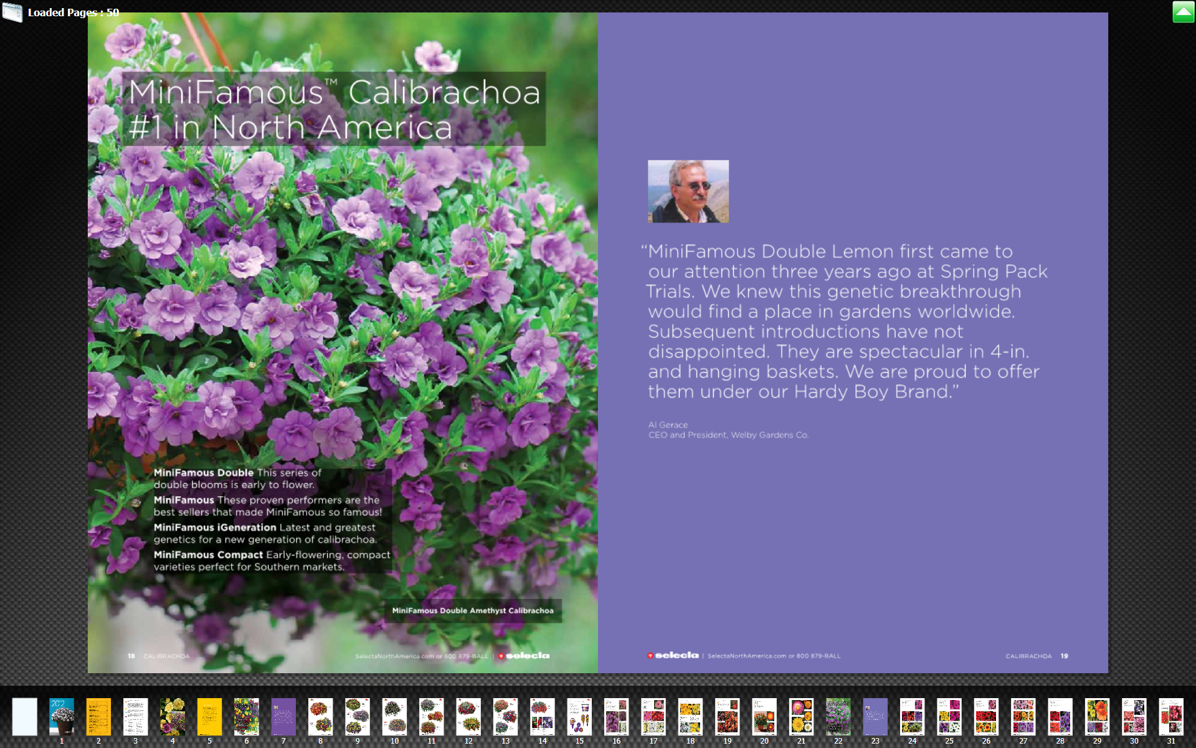Screen dimensions: 1196x748
Task: Click 'MiniFamous Compact' description line
Action: [272, 561]
